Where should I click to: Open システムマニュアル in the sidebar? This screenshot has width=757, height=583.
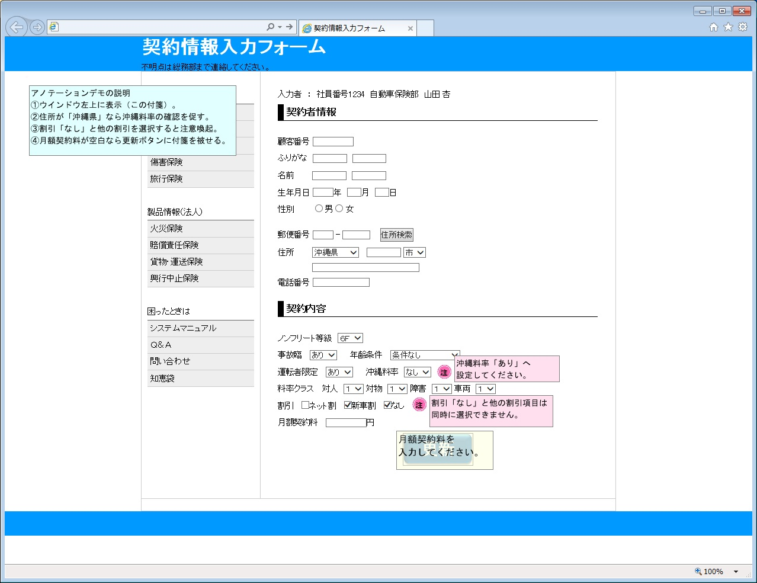tap(201, 328)
